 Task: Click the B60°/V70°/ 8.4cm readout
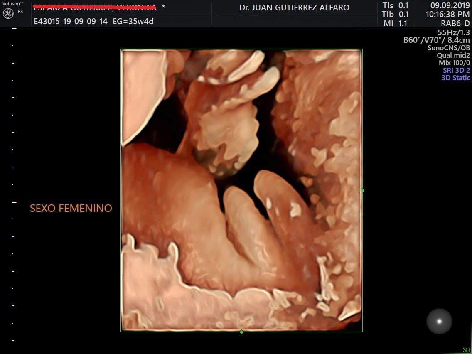tap(437, 40)
